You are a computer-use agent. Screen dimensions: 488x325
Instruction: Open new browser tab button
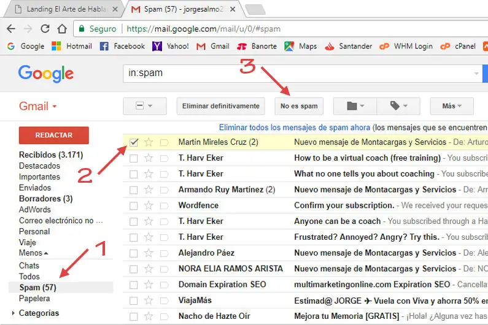(x=255, y=10)
